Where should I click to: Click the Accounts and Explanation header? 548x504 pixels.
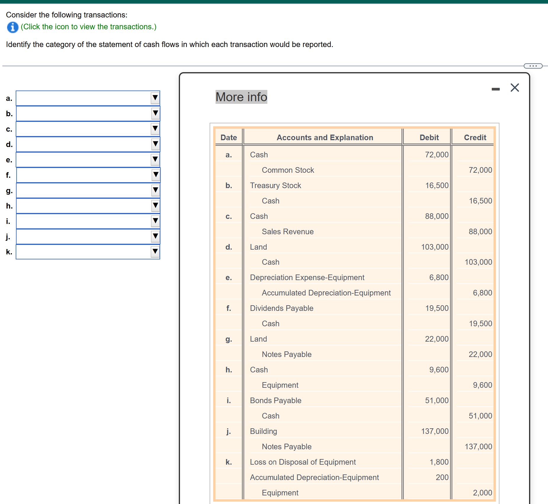point(325,138)
